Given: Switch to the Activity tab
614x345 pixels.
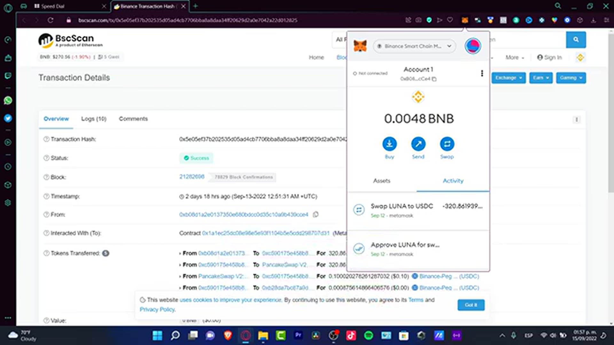Looking at the screenshot, I should point(453,181).
